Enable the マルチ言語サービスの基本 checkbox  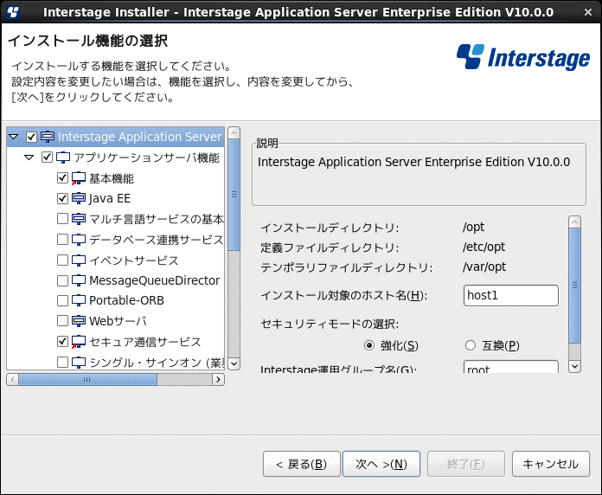(x=62, y=219)
